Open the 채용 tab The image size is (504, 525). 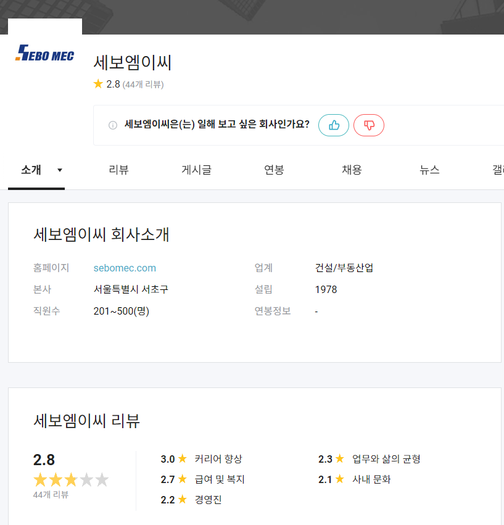point(352,170)
